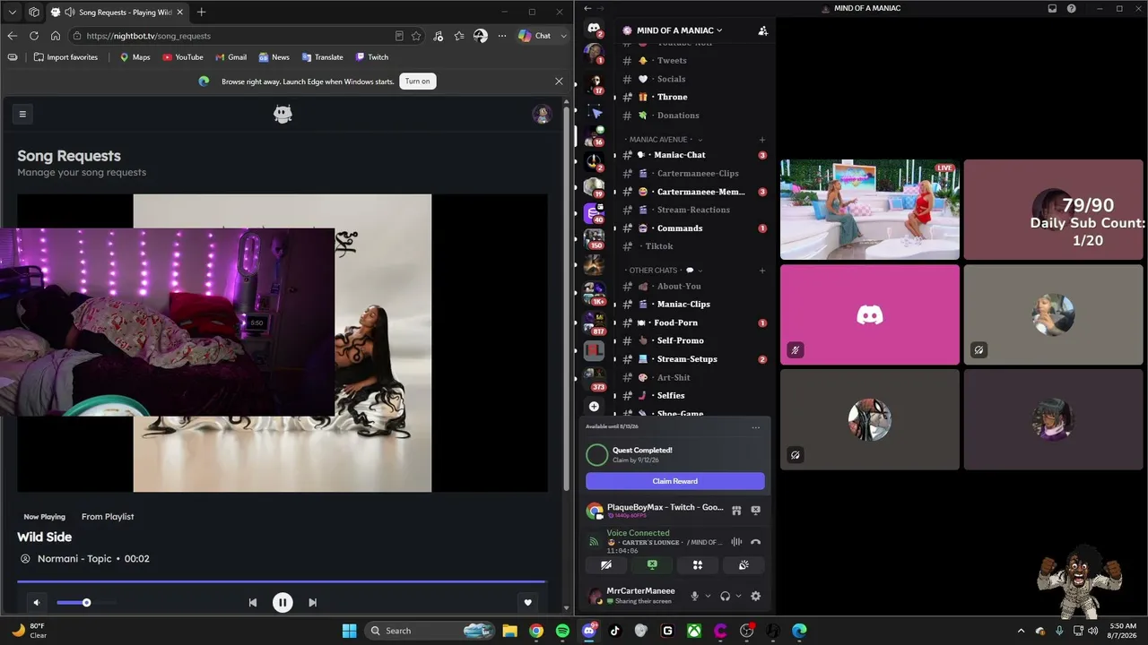The width and height of the screenshot is (1148, 645).
Task: Adjust the Nightbot volume slider
Action: click(x=86, y=603)
